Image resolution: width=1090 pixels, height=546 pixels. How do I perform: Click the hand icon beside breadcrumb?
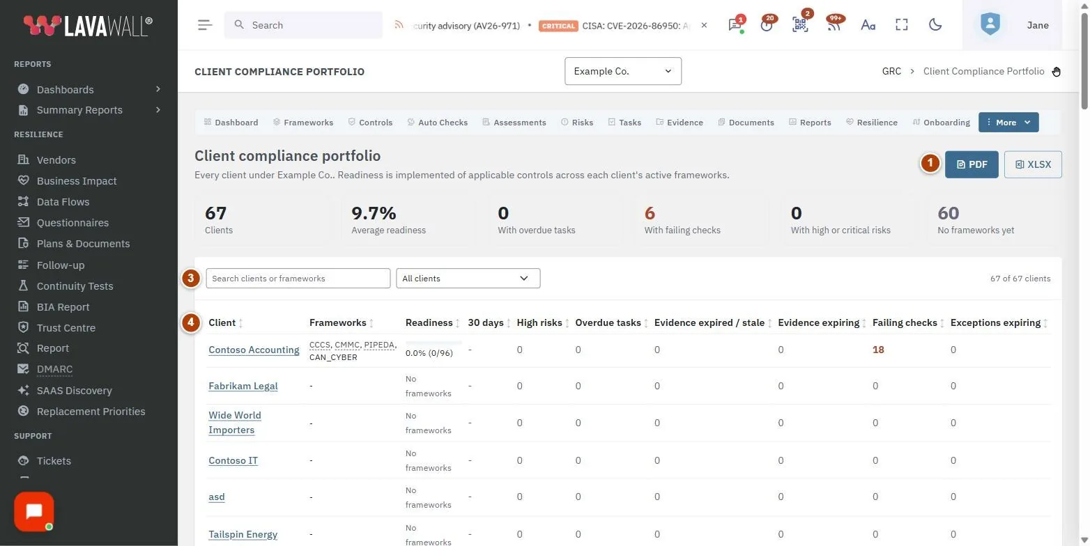pos(1057,71)
